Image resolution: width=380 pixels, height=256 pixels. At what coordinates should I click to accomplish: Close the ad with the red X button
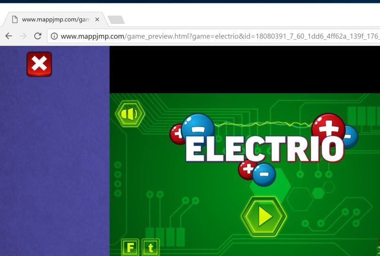pyautogui.click(x=39, y=64)
